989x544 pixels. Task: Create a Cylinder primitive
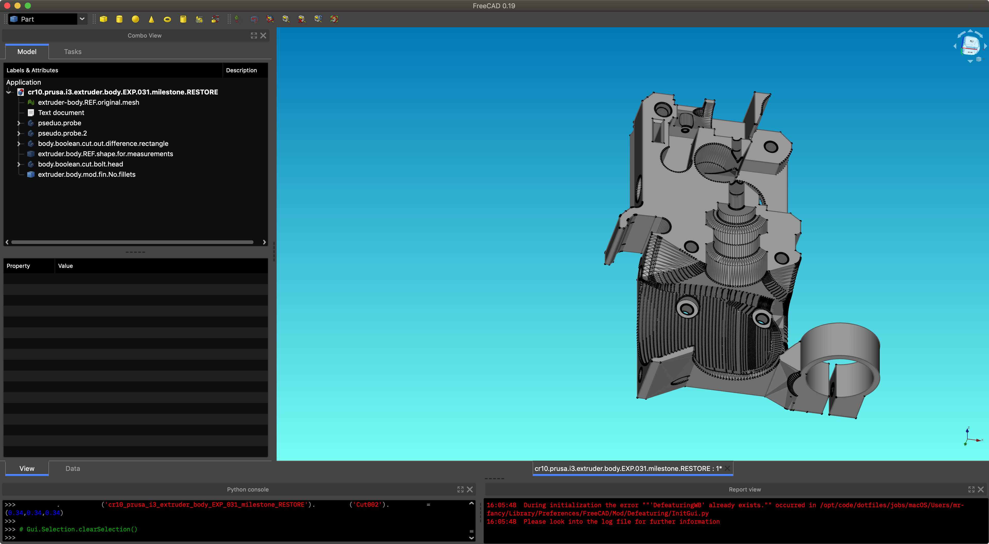120,19
